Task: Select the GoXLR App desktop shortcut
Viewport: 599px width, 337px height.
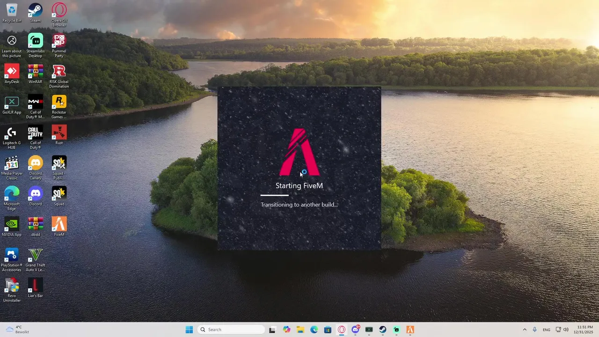Action: (12, 104)
